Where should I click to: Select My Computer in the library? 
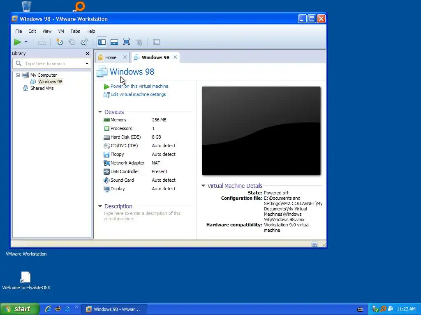[x=44, y=75]
